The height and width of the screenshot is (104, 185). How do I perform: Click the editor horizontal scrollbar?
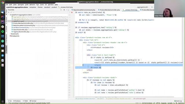pyautogui.click(x=124, y=97)
